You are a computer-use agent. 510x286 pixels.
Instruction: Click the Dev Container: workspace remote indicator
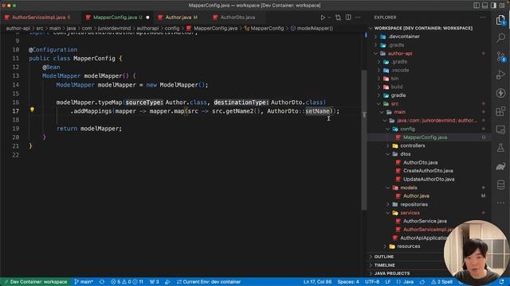35,282
